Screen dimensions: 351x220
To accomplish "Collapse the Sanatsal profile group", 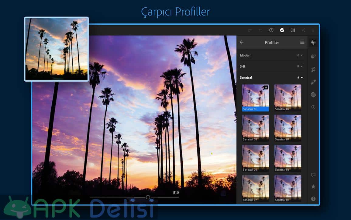I will 301,78.
